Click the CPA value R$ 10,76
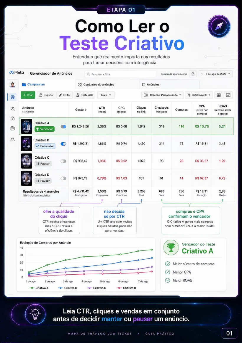The image size is (242, 343). point(202,126)
